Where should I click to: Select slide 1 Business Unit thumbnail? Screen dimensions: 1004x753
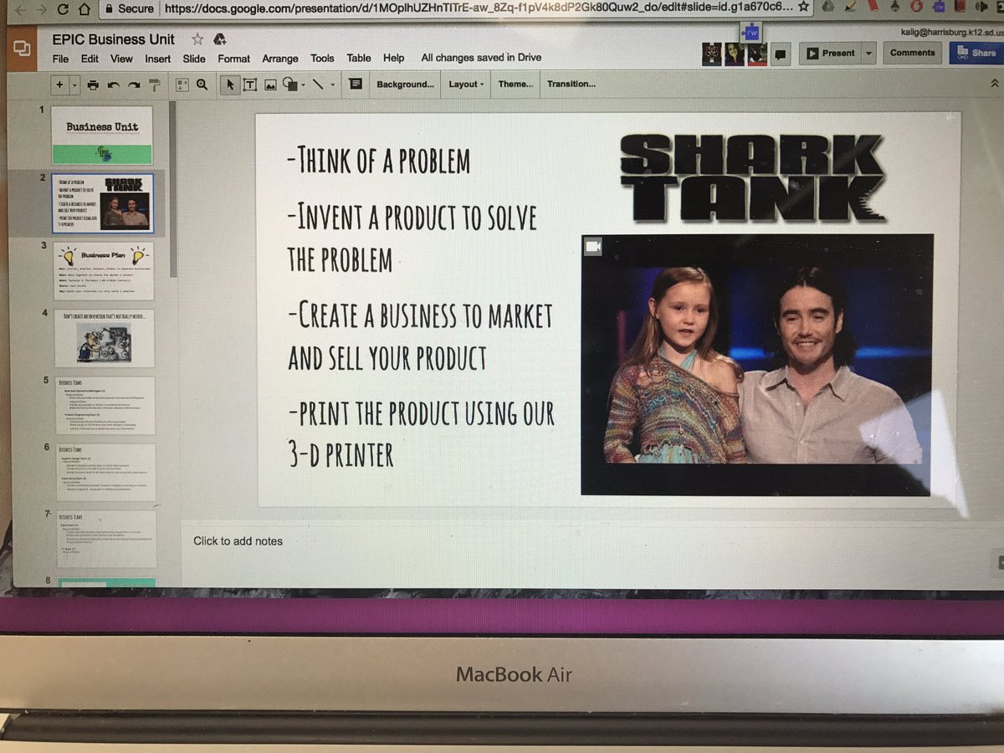(102, 135)
